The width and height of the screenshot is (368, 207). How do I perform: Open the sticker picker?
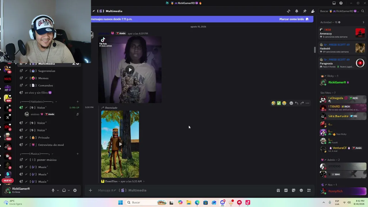pos(294,190)
